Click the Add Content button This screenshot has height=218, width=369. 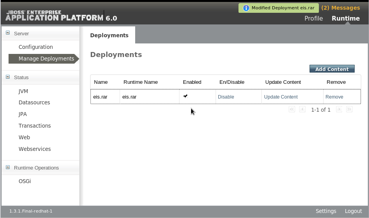click(332, 69)
